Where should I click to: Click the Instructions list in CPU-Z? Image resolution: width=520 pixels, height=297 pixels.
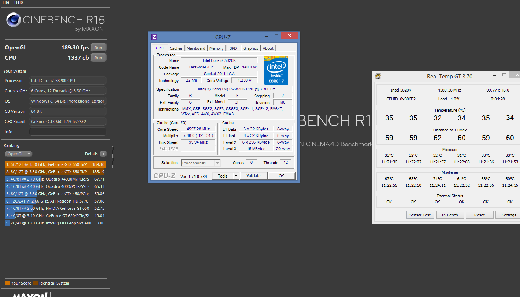point(236,111)
